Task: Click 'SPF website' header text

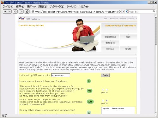Action: click(33, 19)
